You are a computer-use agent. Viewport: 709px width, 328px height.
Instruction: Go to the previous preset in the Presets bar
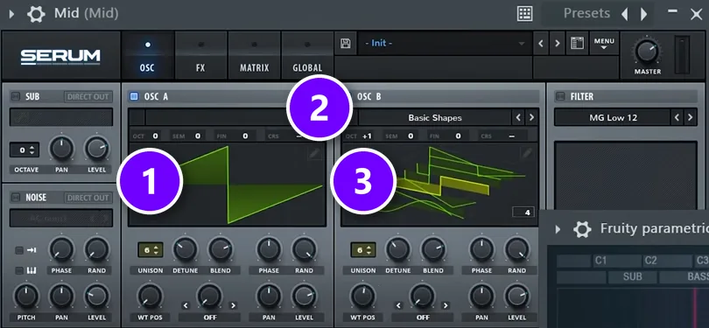(x=624, y=14)
